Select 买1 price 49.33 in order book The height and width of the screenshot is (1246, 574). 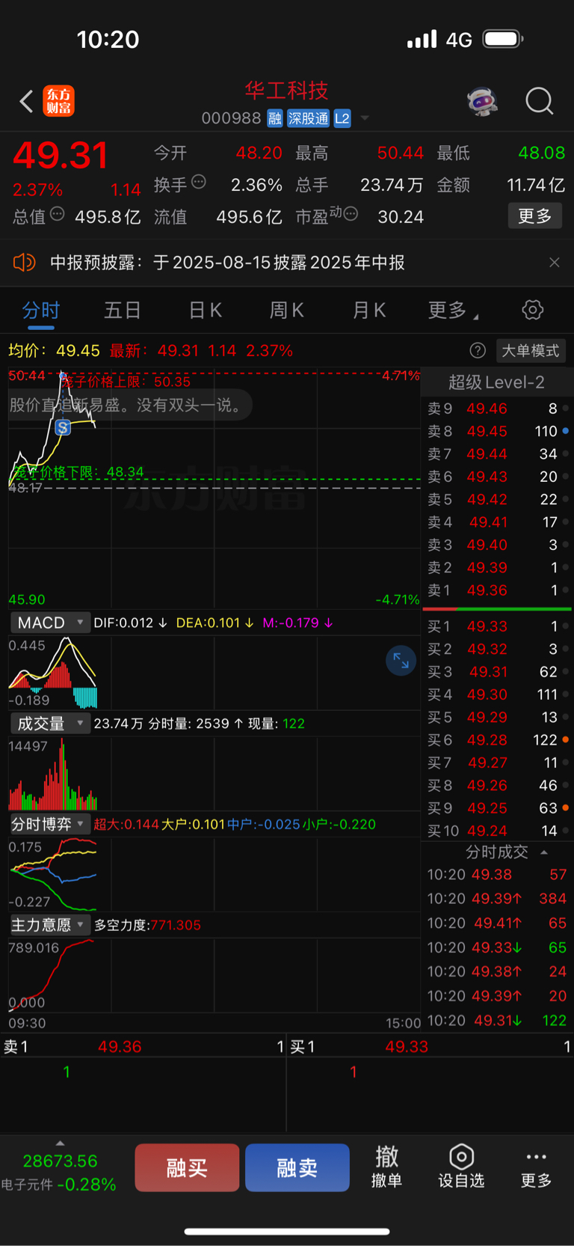coord(496,626)
